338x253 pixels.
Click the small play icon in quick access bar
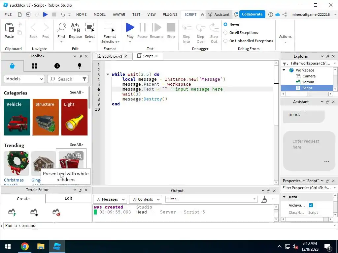coord(45,14)
